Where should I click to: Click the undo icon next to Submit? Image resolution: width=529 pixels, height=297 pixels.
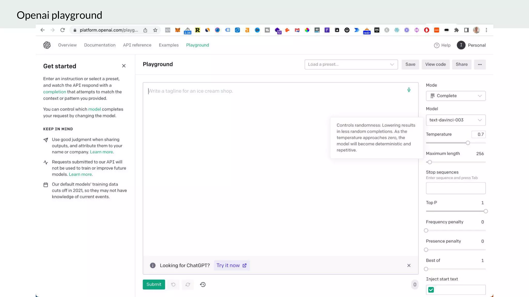(173, 284)
